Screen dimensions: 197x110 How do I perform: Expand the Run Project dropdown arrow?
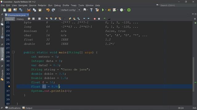[106, 10]
